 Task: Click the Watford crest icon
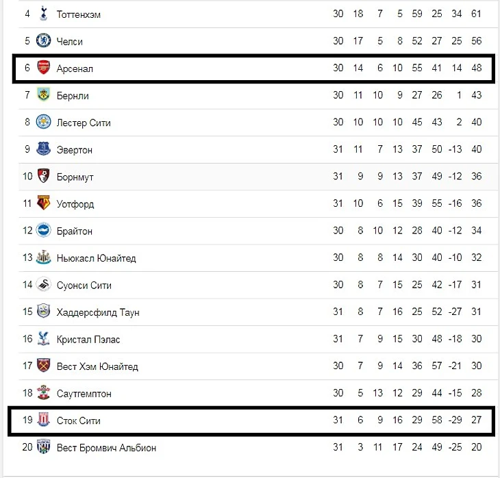click(x=43, y=203)
